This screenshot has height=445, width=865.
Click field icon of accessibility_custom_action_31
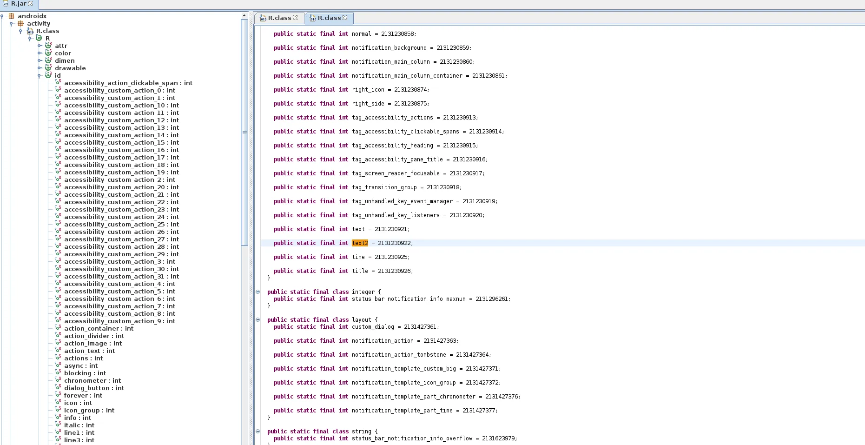pyautogui.click(x=58, y=276)
